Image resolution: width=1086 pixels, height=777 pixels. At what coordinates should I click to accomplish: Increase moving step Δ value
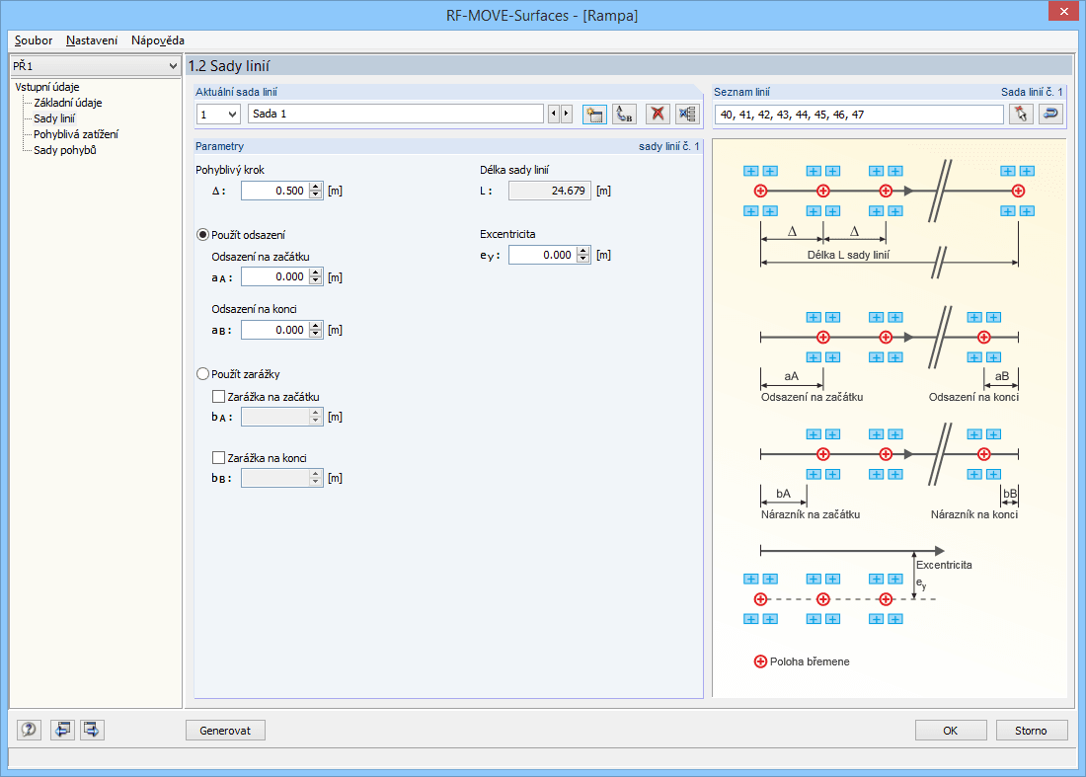pos(316,187)
